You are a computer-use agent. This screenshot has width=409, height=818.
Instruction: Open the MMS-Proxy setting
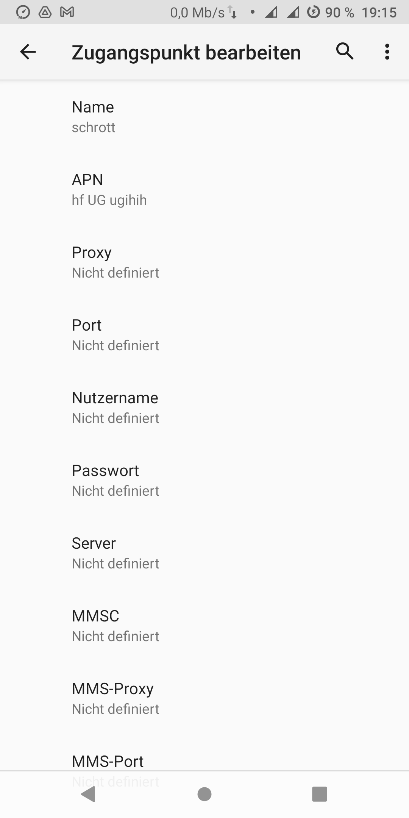click(204, 698)
